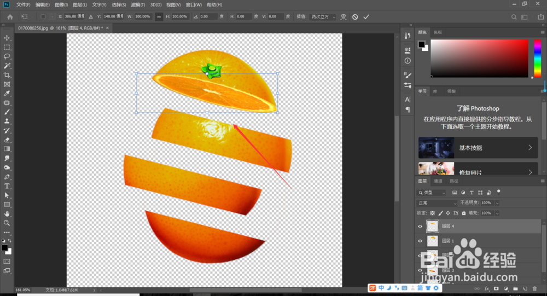The height and width of the screenshot is (296, 547).
Task: Click the new adjustment layer icon
Action: (506, 289)
